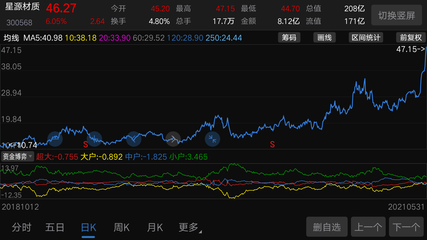Open 区间统计 range statistics
The image size is (427, 240).
click(x=366, y=37)
